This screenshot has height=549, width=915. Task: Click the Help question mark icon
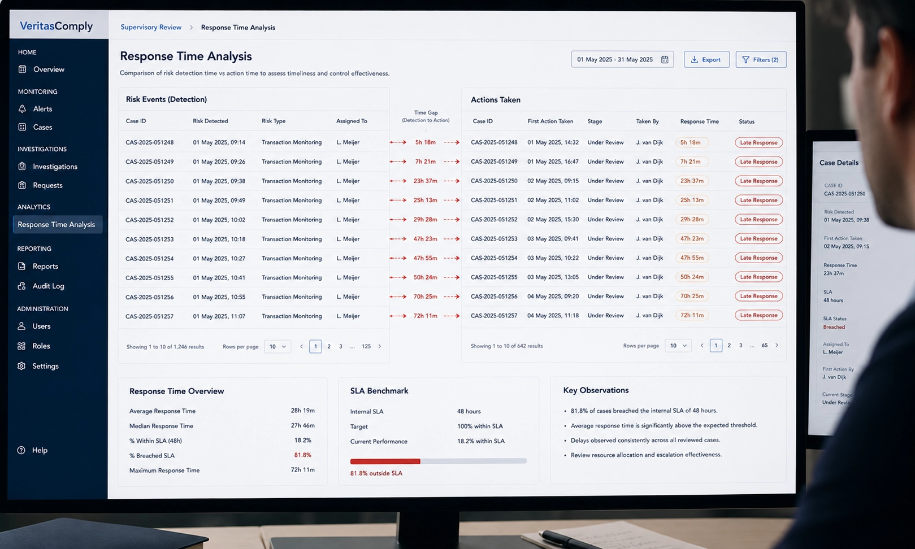pos(21,450)
